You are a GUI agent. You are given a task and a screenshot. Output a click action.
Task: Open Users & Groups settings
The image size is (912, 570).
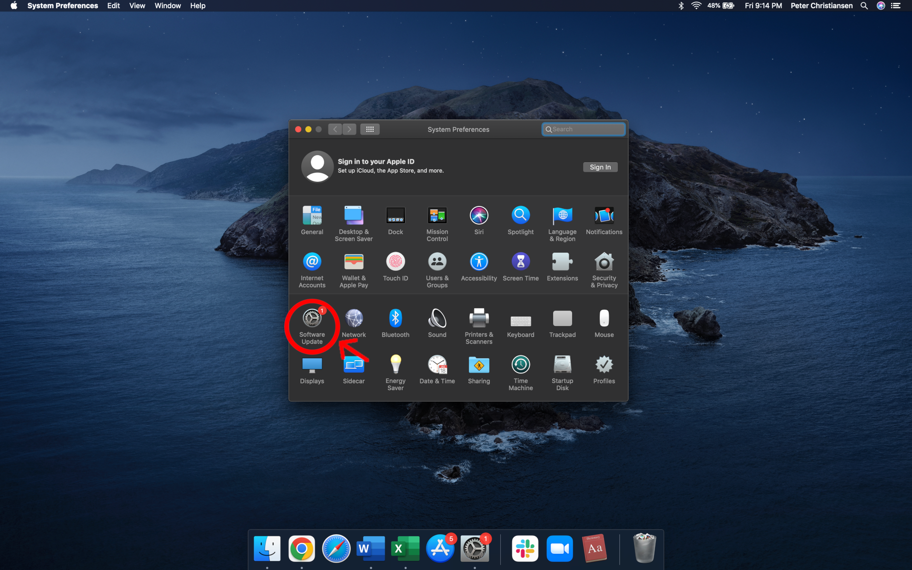437,270
